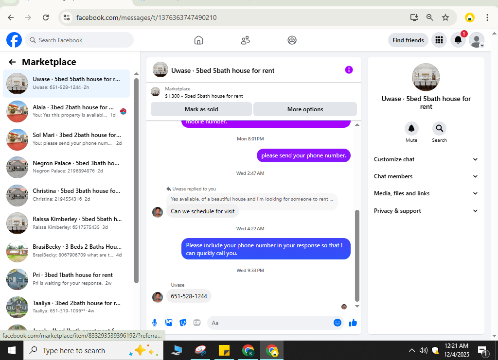
Task: Click install app icon in address bar
Action: [414, 17]
